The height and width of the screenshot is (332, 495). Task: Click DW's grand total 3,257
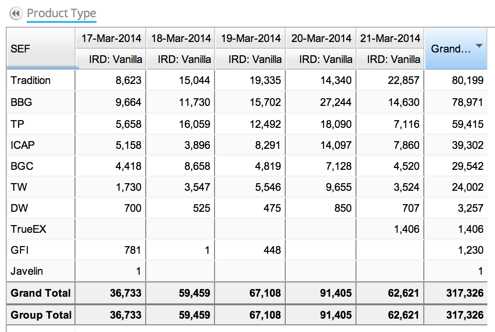[x=470, y=208]
